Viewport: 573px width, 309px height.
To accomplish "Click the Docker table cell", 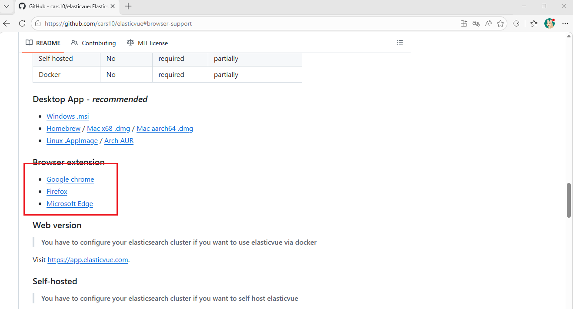I will pyautogui.click(x=67, y=74).
